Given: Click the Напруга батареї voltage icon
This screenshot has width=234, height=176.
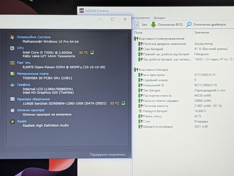Looking at the screenshot, I should [x=140, y=111].
